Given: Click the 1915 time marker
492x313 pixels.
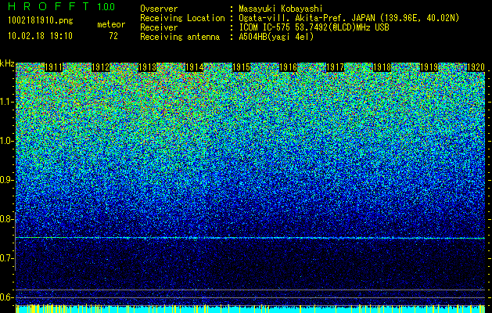Looking at the screenshot, I should point(241,67).
